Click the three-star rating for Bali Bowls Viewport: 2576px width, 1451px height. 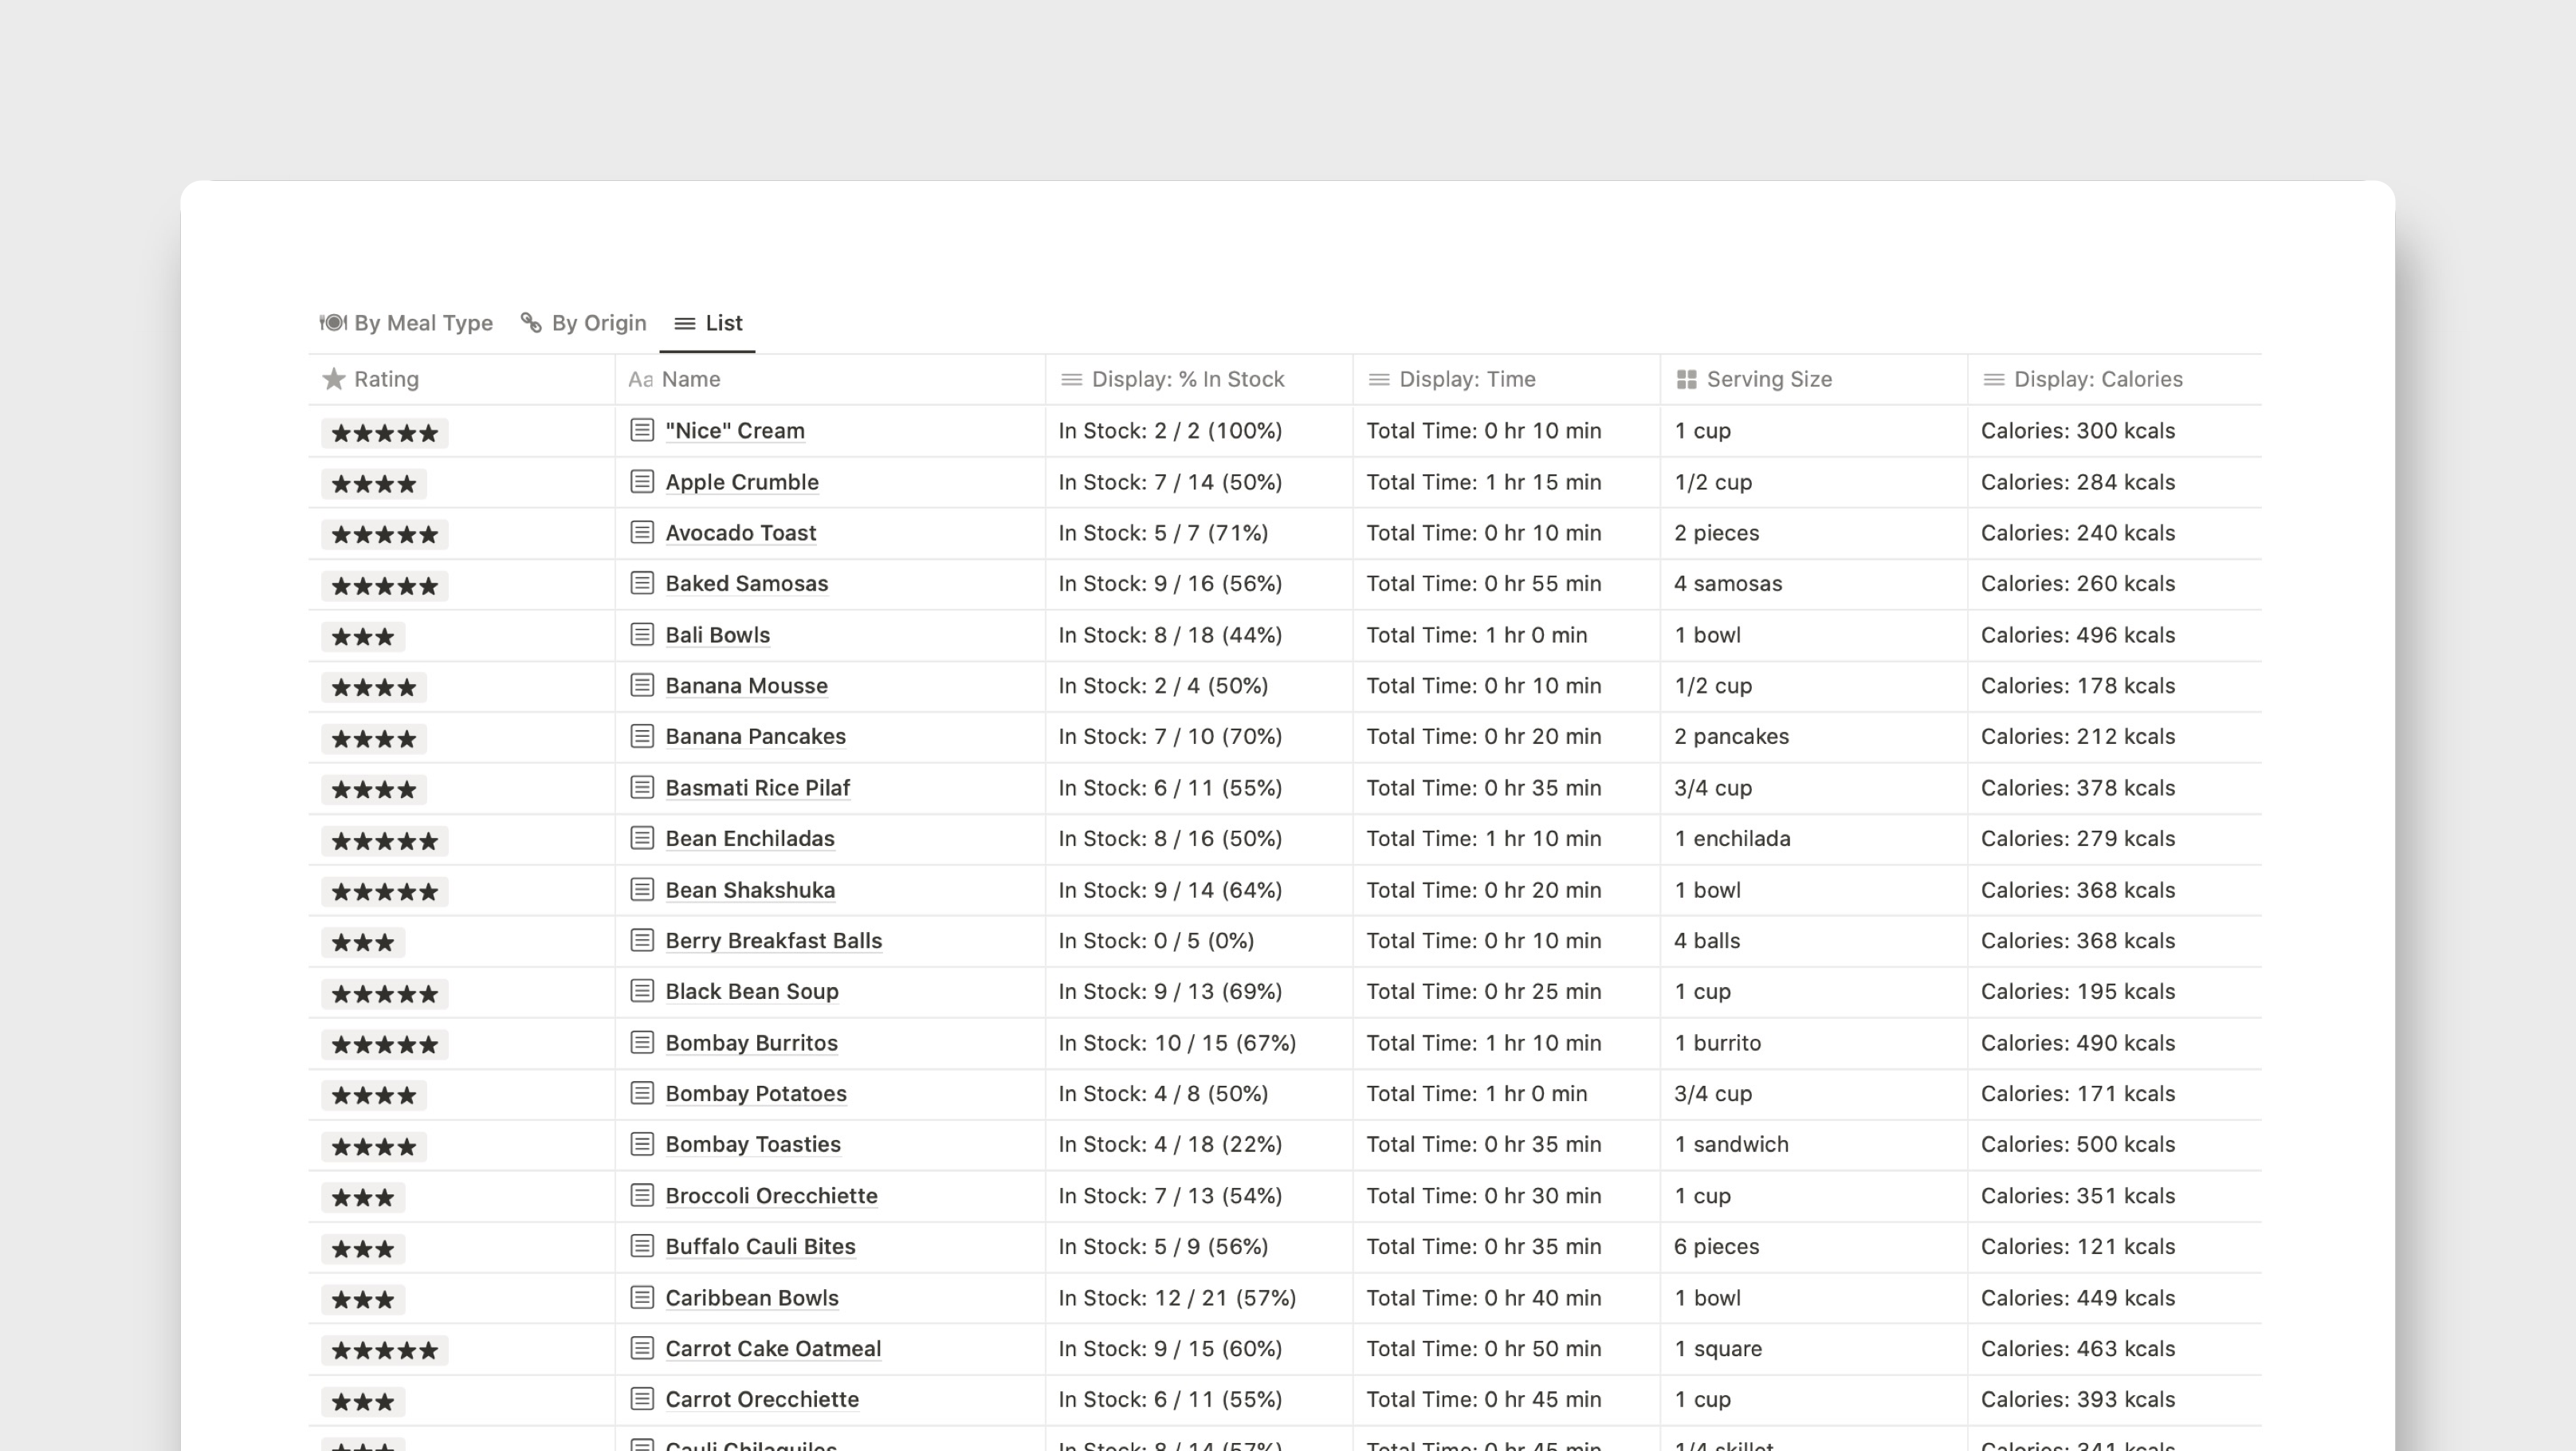coord(363,637)
